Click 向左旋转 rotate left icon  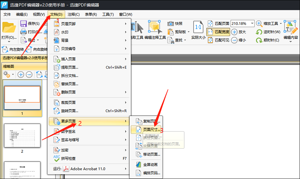click(x=5, y=49)
